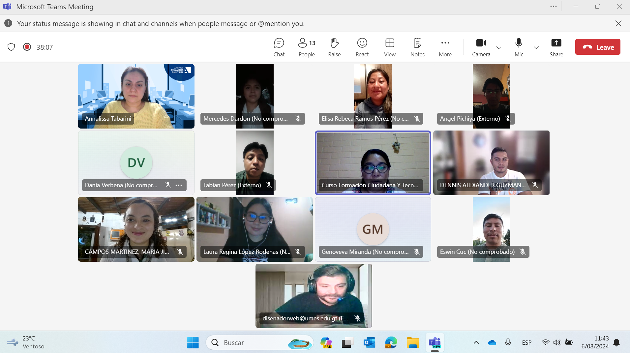Click the shield security icon
The height and width of the screenshot is (353, 630).
(x=11, y=47)
